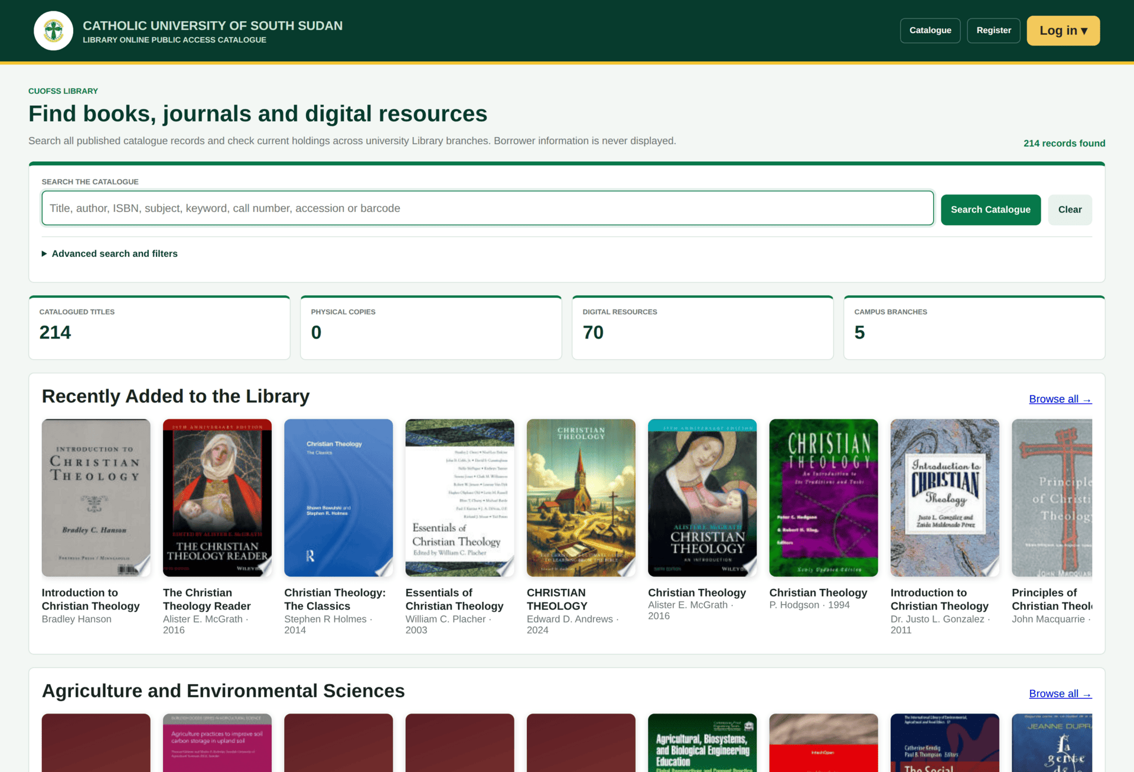Open the blue Christian Theology: The Classics cover
Viewport: 1134px width, 772px height.
click(x=338, y=498)
